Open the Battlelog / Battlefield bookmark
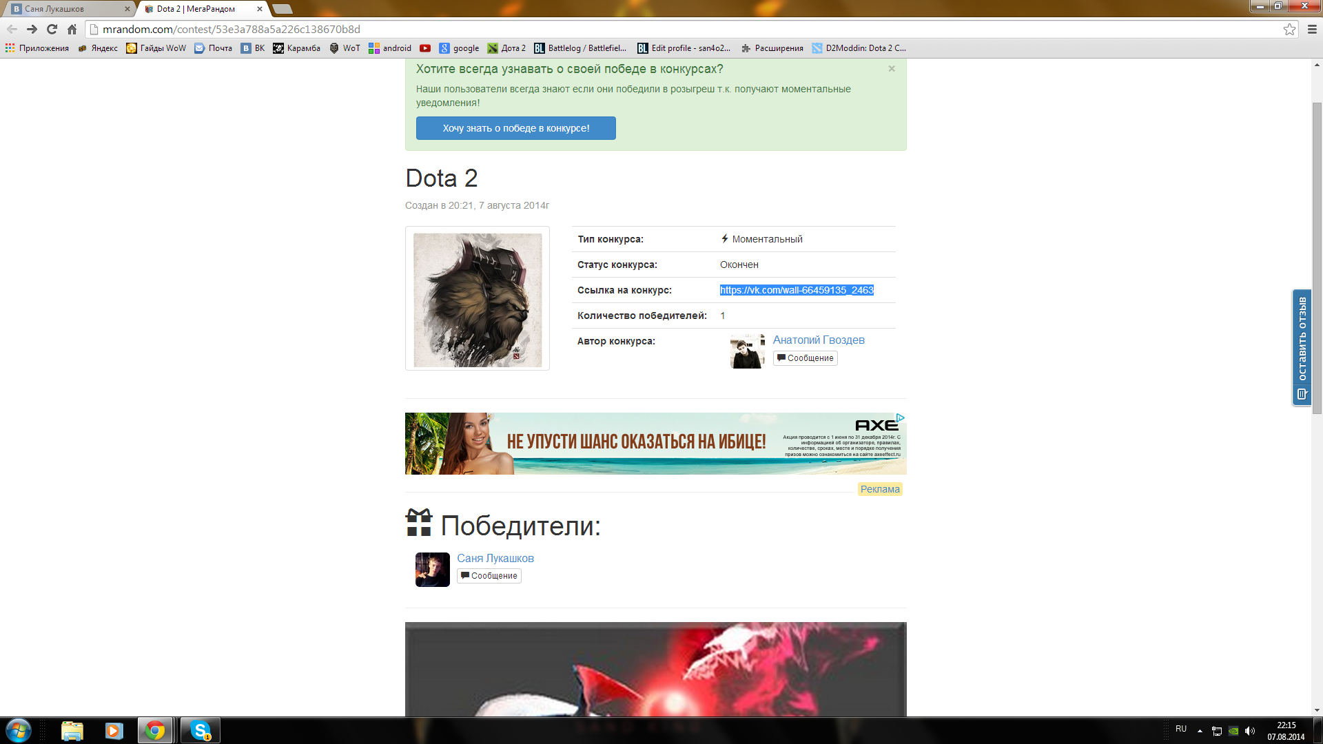1323x744 pixels. pos(580,48)
